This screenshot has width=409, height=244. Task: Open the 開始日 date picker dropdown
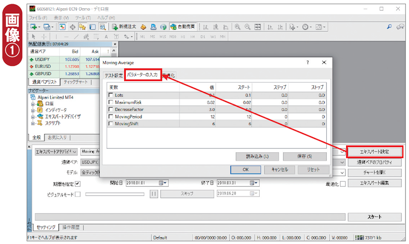coord(163,183)
